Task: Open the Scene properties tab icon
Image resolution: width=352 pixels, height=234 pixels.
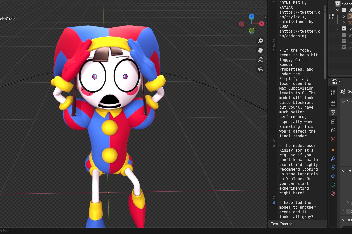Action: click(x=333, y=130)
